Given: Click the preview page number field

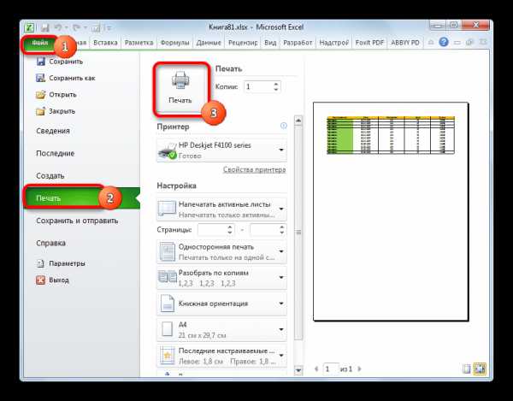Looking at the screenshot, I should pos(330,369).
